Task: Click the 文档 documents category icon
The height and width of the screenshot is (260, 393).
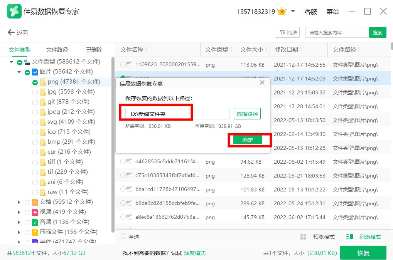Action: pos(35,202)
